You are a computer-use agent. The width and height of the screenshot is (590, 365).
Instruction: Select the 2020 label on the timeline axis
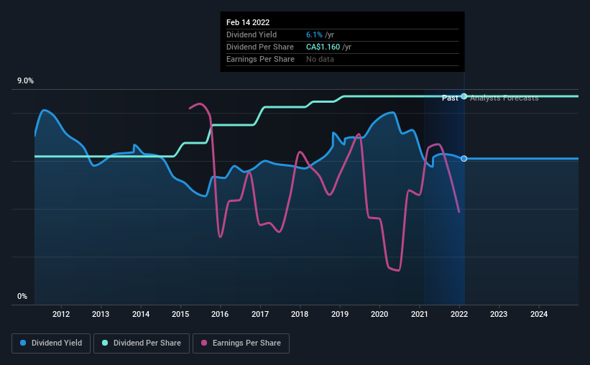click(379, 314)
